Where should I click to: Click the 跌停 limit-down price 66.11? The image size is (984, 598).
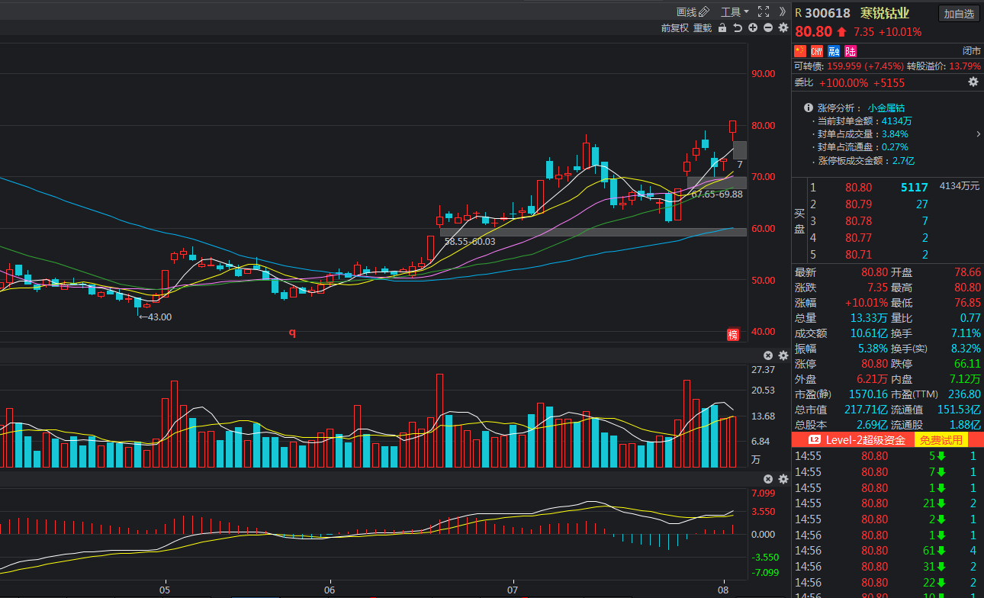click(967, 364)
